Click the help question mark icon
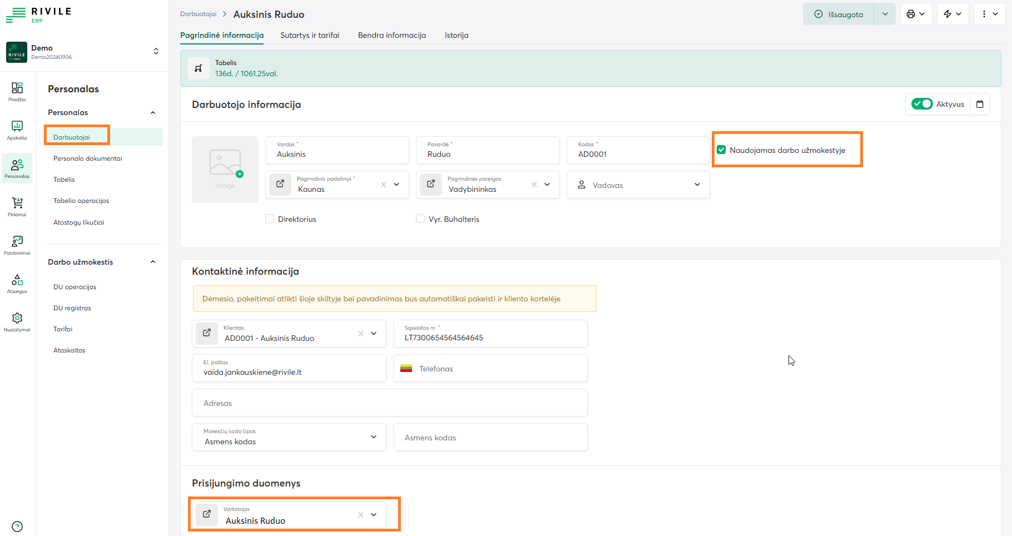 click(17, 527)
